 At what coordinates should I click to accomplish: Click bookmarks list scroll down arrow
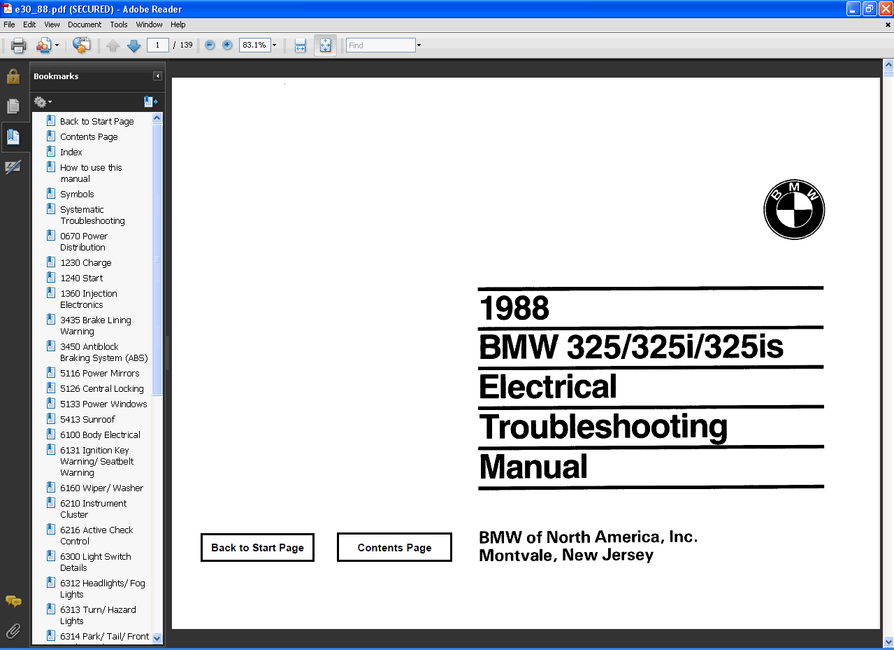coord(157,638)
